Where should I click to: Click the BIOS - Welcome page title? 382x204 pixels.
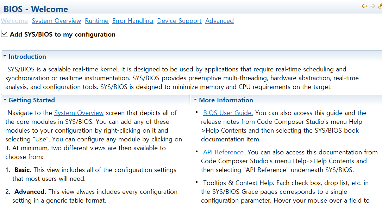pyautogui.click(x=36, y=9)
